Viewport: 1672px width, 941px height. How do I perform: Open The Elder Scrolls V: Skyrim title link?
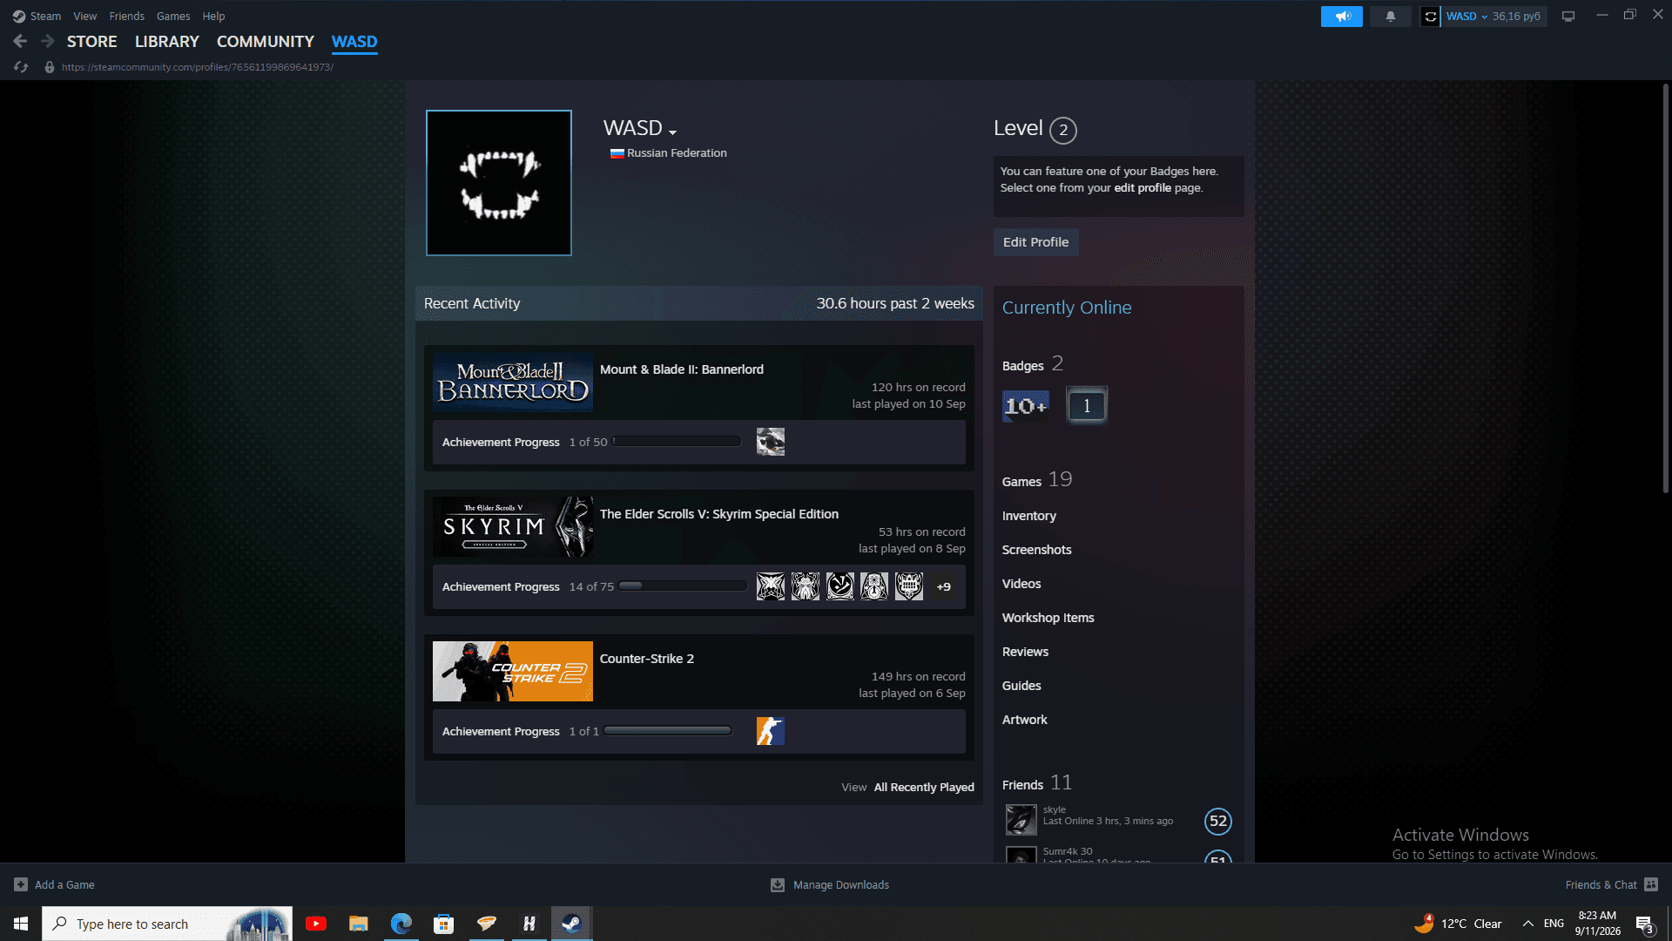(x=719, y=514)
